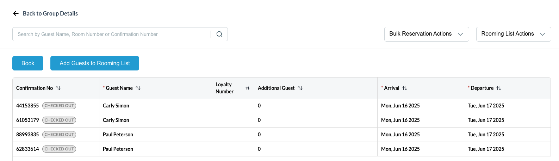This screenshot has height=161, width=559.
Task: Sort by Departure date column
Action: pos(499,88)
